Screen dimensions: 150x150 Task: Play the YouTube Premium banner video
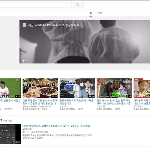click(x=85, y=42)
